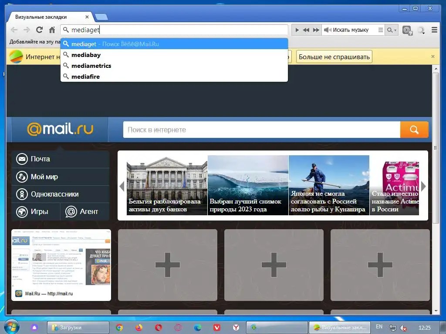This screenshot has width=446, height=334.
Task: Click the Игры globe icon
Action: point(22,212)
